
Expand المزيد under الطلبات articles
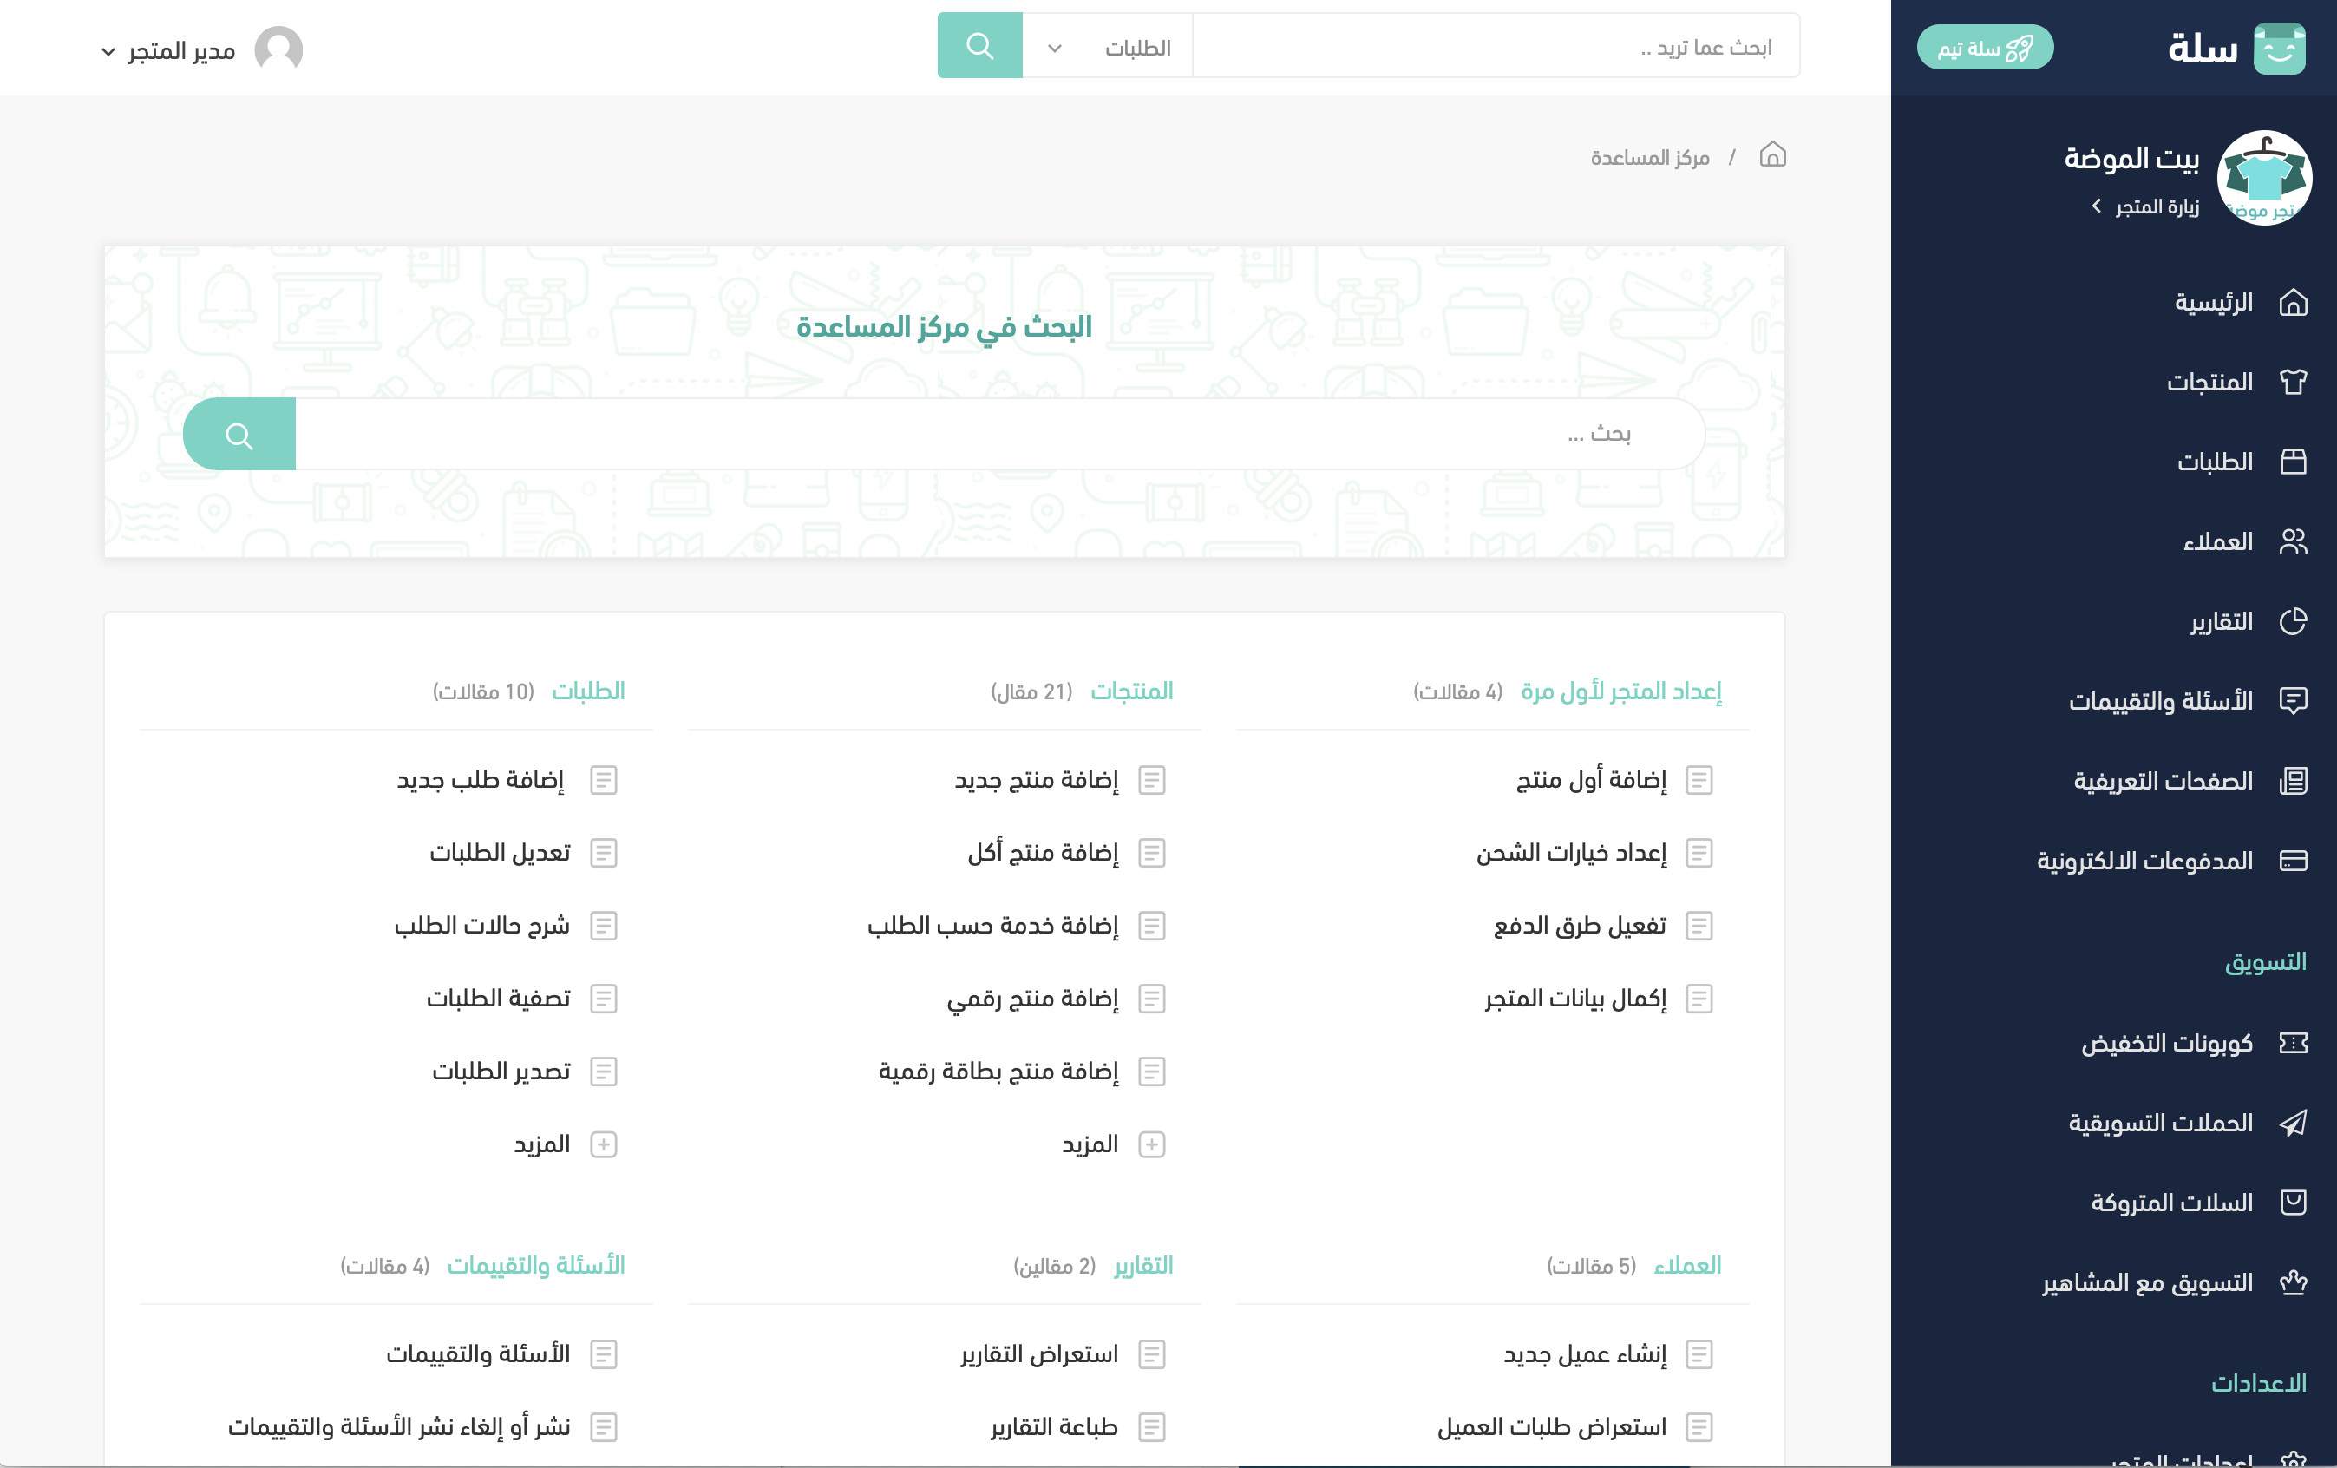pyautogui.click(x=566, y=1144)
